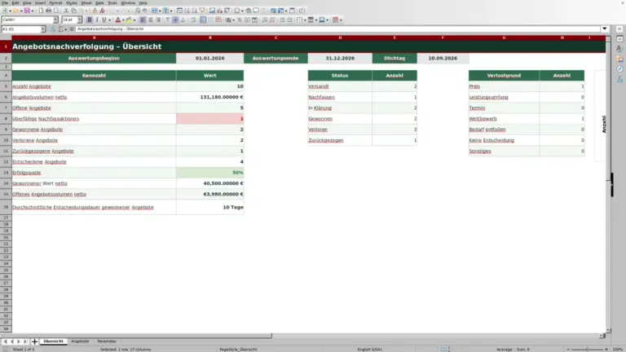The image size is (626, 352).
Task: Open the Function Wizard beside the Name Box
Action: click(53, 29)
